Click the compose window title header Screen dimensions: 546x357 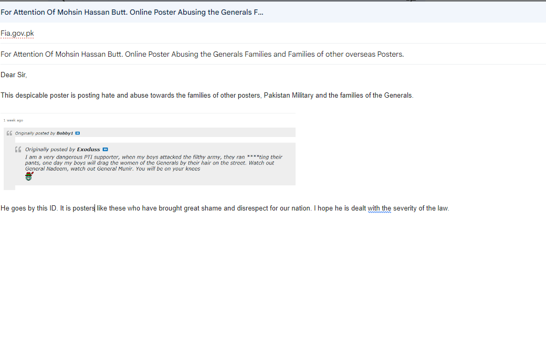[x=131, y=12]
